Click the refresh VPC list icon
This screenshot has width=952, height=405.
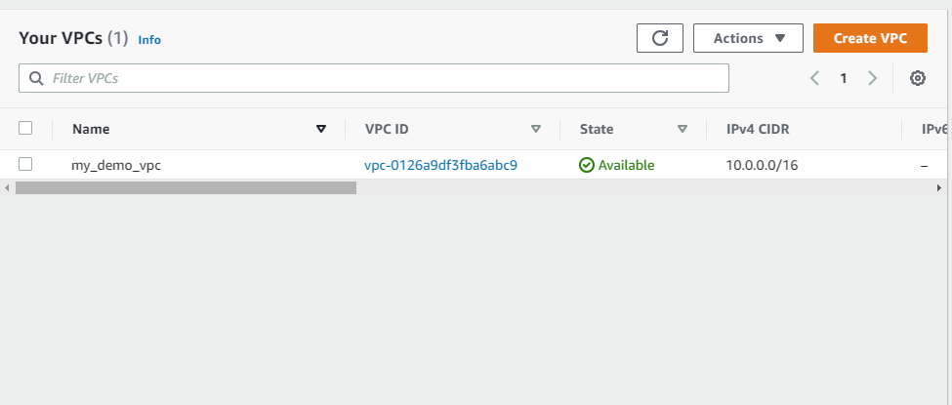click(x=660, y=38)
